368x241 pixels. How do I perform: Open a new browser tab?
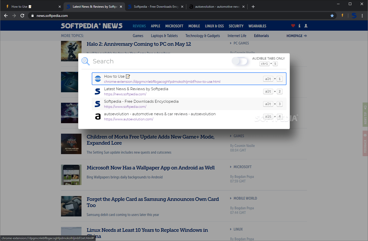tap(253, 7)
